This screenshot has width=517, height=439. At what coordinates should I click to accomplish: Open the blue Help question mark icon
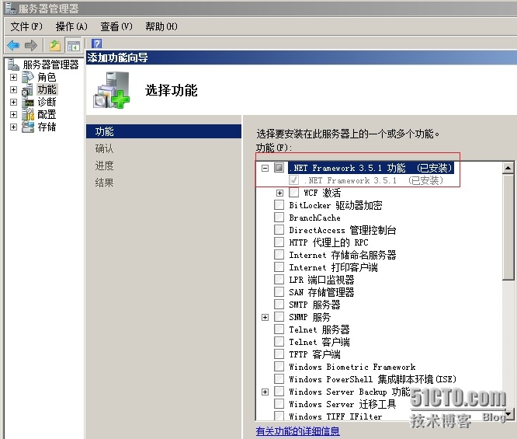click(96, 44)
